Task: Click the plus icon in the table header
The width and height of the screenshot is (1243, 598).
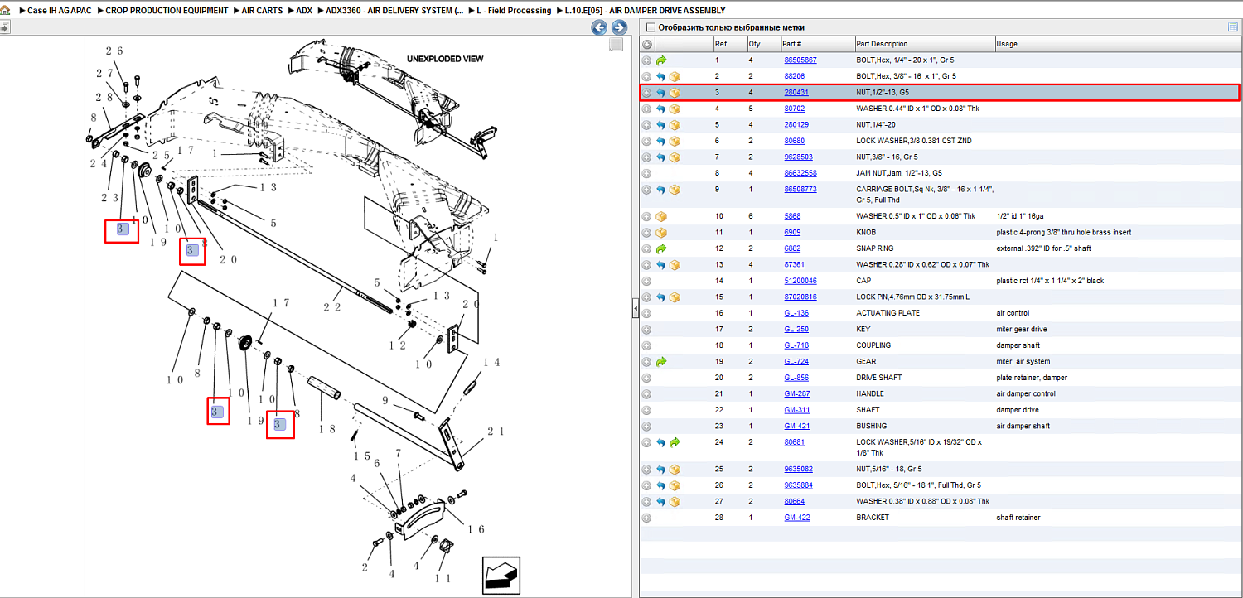Action: point(647,44)
